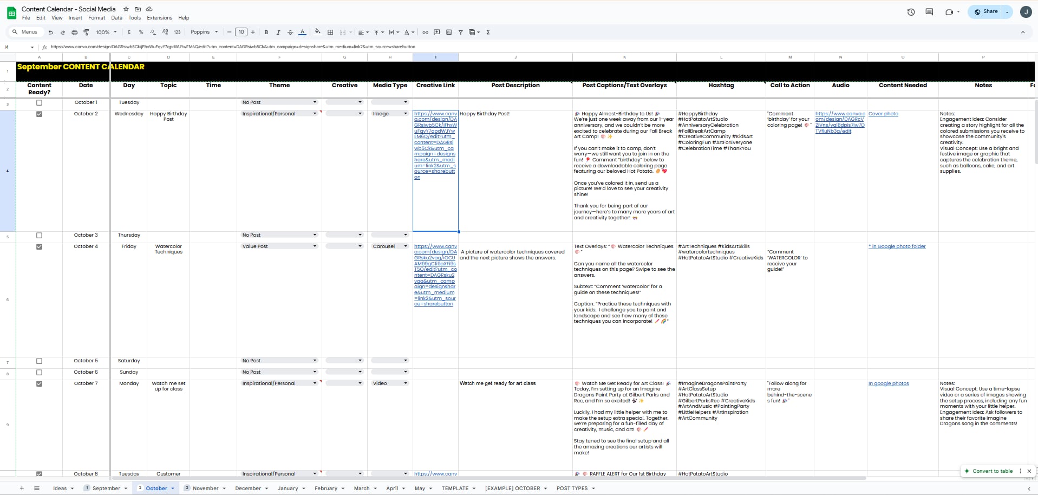1038x495 pixels.
Task: Check the Content Ready box for October 5
Action: click(x=39, y=361)
